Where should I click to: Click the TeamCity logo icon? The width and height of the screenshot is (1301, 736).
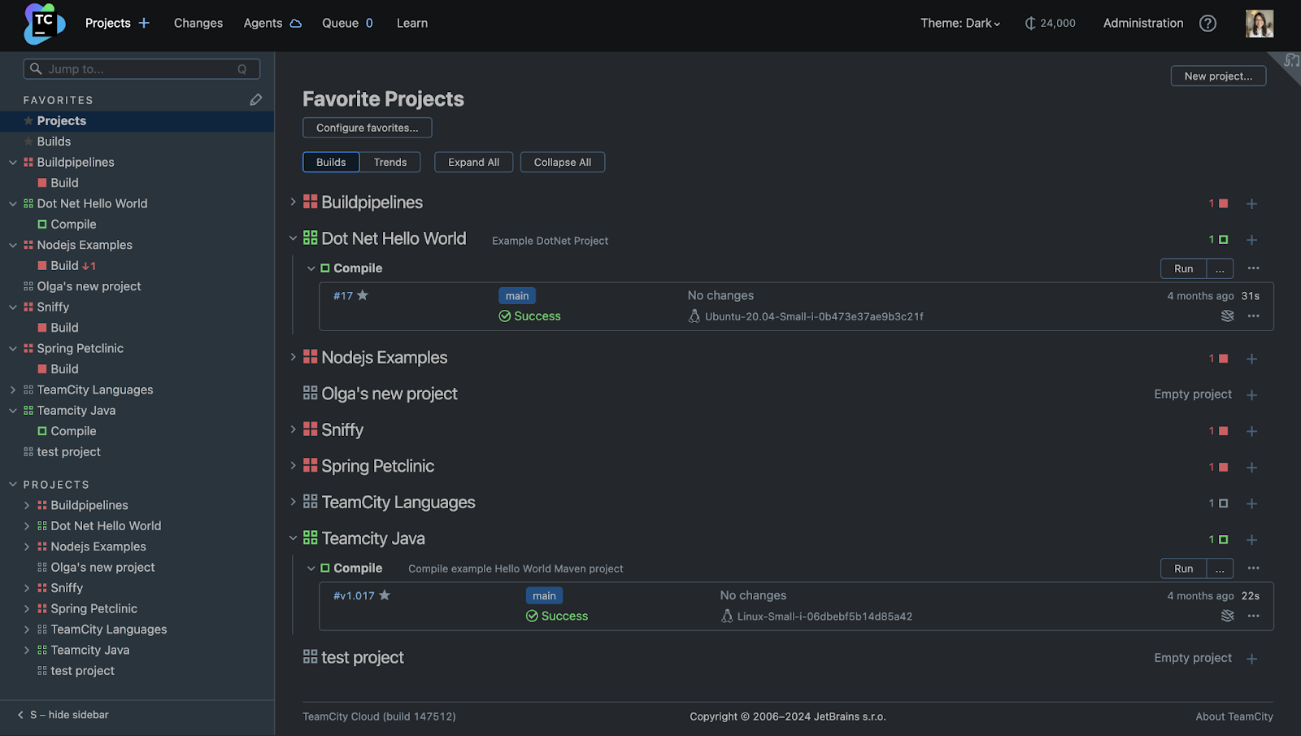[x=44, y=24]
